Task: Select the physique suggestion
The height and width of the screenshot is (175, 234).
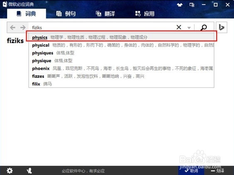Action: tap(121, 61)
